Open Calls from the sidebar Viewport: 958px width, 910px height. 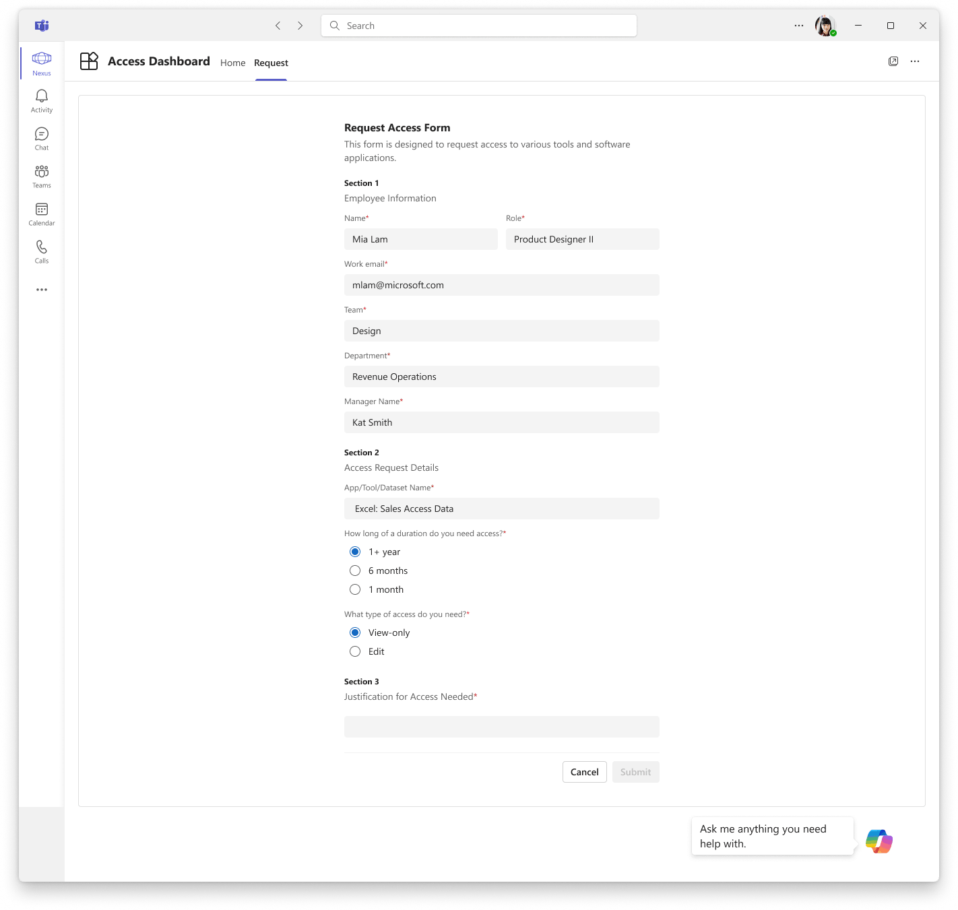pyautogui.click(x=42, y=252)
